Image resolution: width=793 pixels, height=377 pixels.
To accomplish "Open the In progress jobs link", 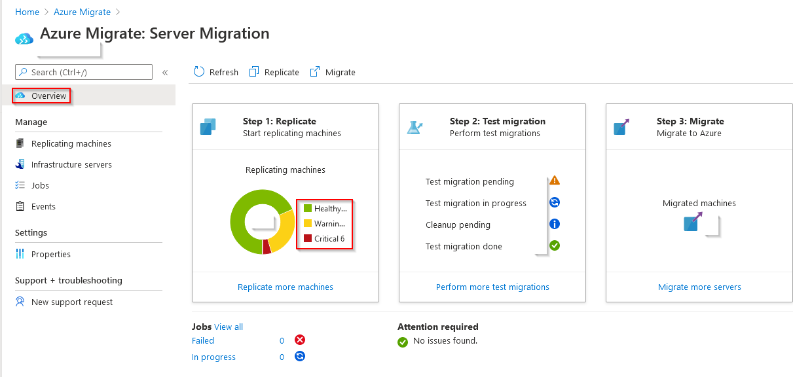I will (213, 357).
